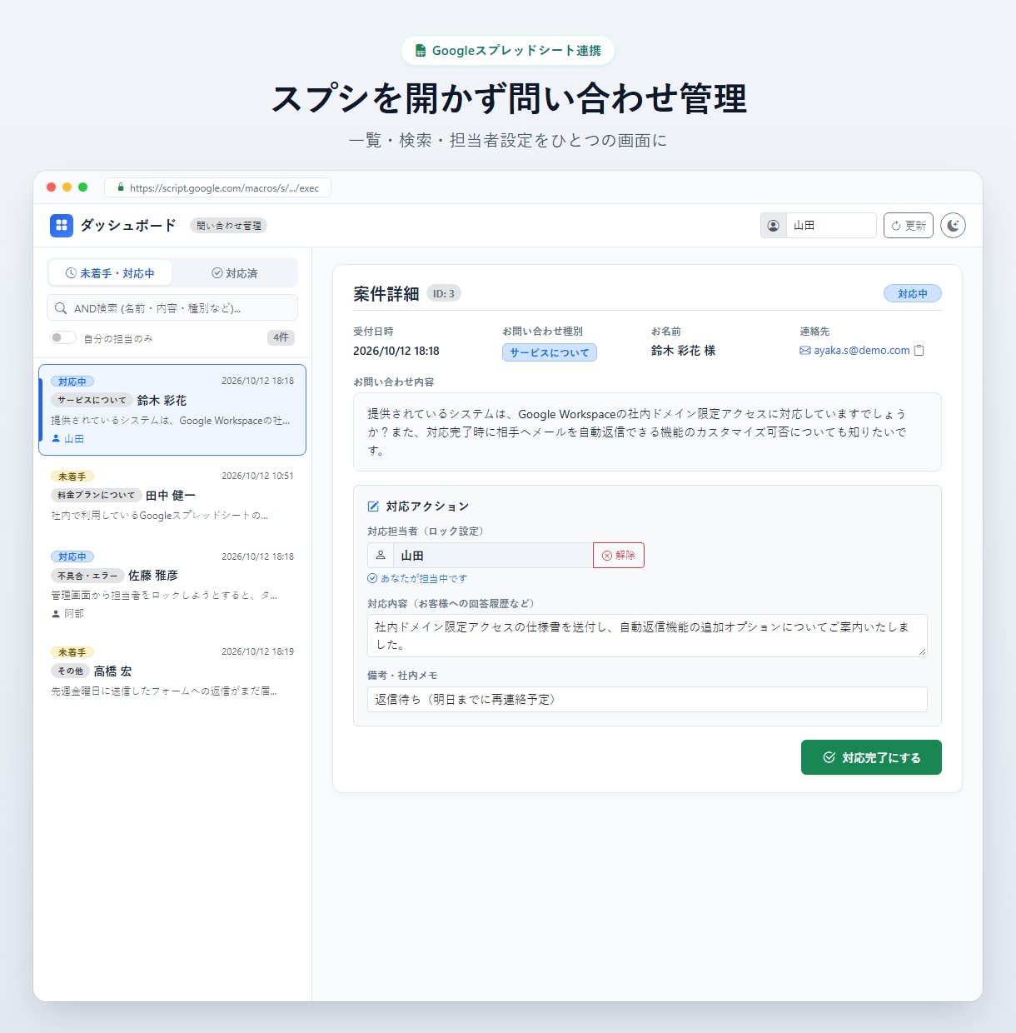1016x1033 pixels.
Task: Click the Googleスプレッドシート連携 badge
Action: [508, 51]
